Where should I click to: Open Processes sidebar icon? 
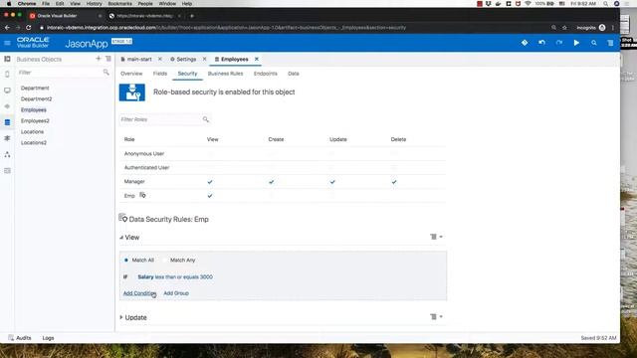click(x=7, y=155)
